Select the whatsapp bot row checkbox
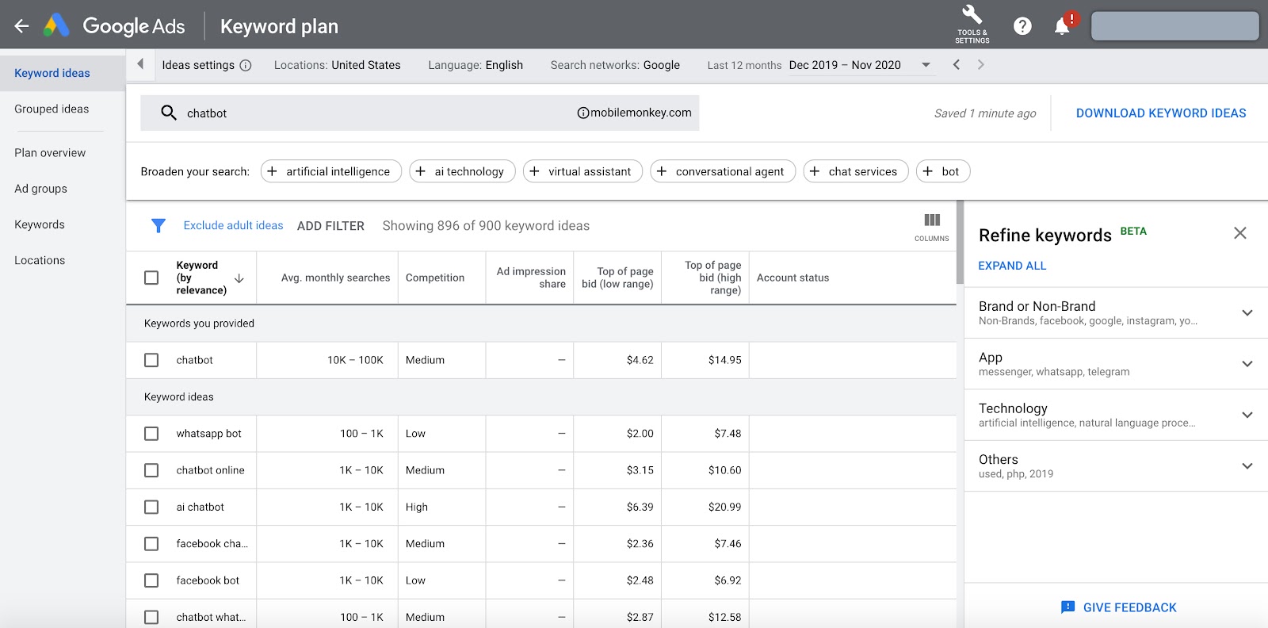Screen dimensions: 1268x628 point(151,434)
